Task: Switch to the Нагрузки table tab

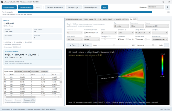Action: click(x=27, y=71)
